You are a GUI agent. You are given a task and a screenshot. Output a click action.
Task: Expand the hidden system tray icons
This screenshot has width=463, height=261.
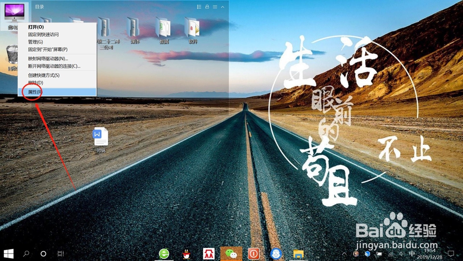pos(344,254)
